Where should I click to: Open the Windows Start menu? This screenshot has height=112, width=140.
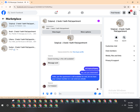(x=2, y=105)
